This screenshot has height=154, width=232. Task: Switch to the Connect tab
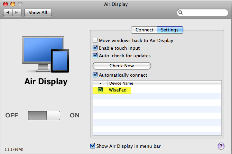click(144, 30)
